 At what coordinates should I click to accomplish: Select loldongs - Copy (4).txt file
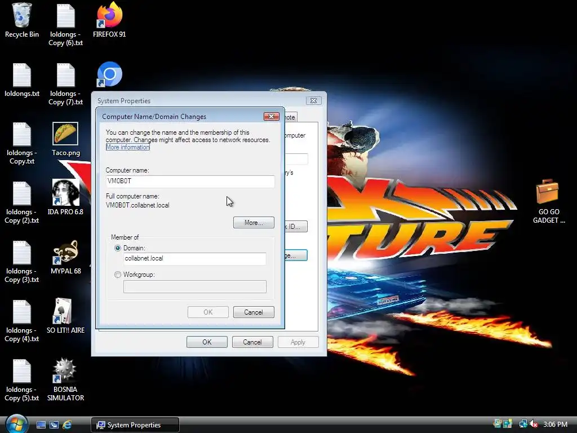click(x=22, y=321)
